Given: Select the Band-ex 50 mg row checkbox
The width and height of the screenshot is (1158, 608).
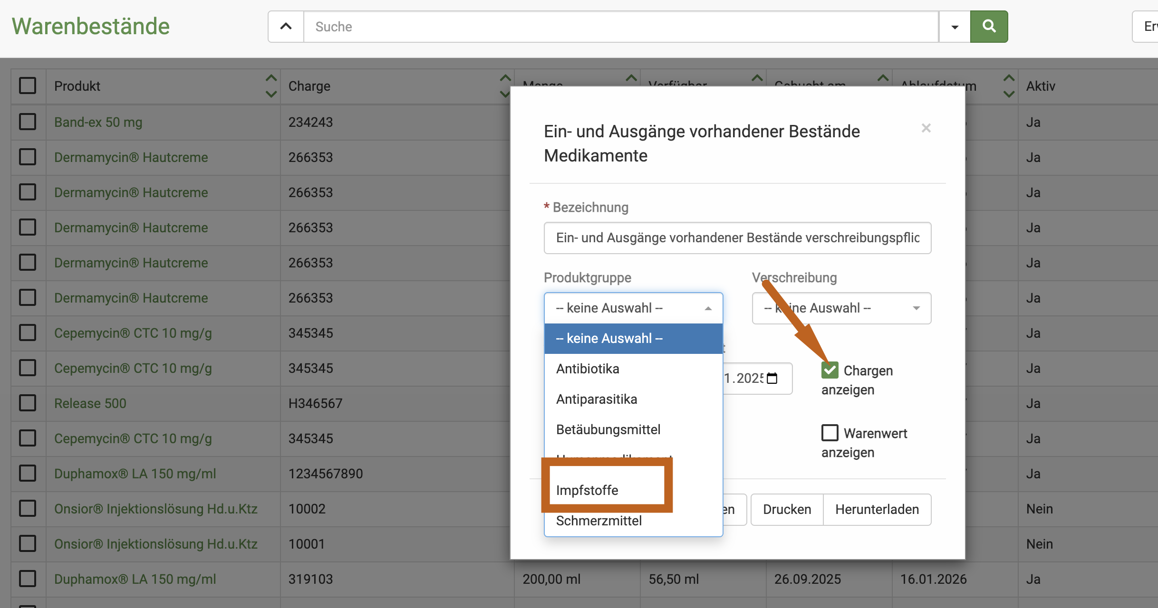Looking at the screenshot, I should click(28, 122).
